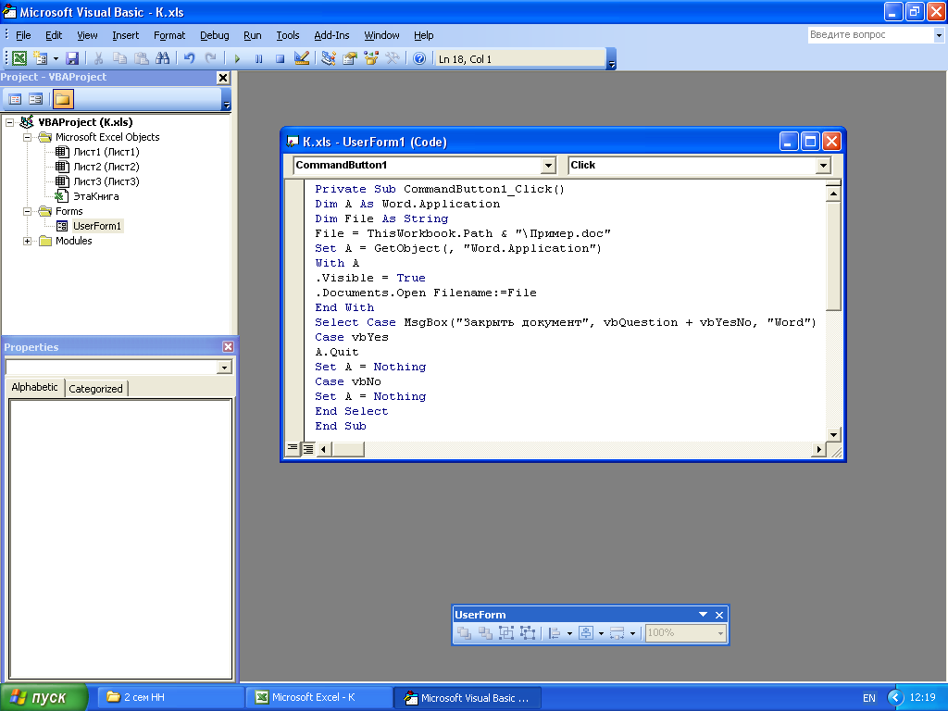Open the Insert menu

(x=125, y=35)
